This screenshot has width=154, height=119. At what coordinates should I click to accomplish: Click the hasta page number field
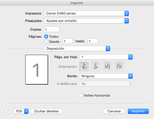tap(93, 41)
